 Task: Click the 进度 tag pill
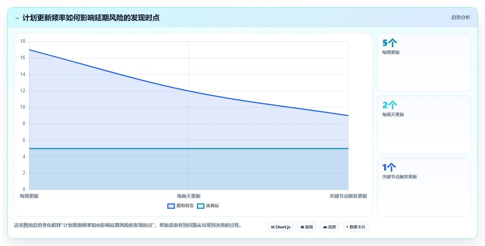coord(330,227)
